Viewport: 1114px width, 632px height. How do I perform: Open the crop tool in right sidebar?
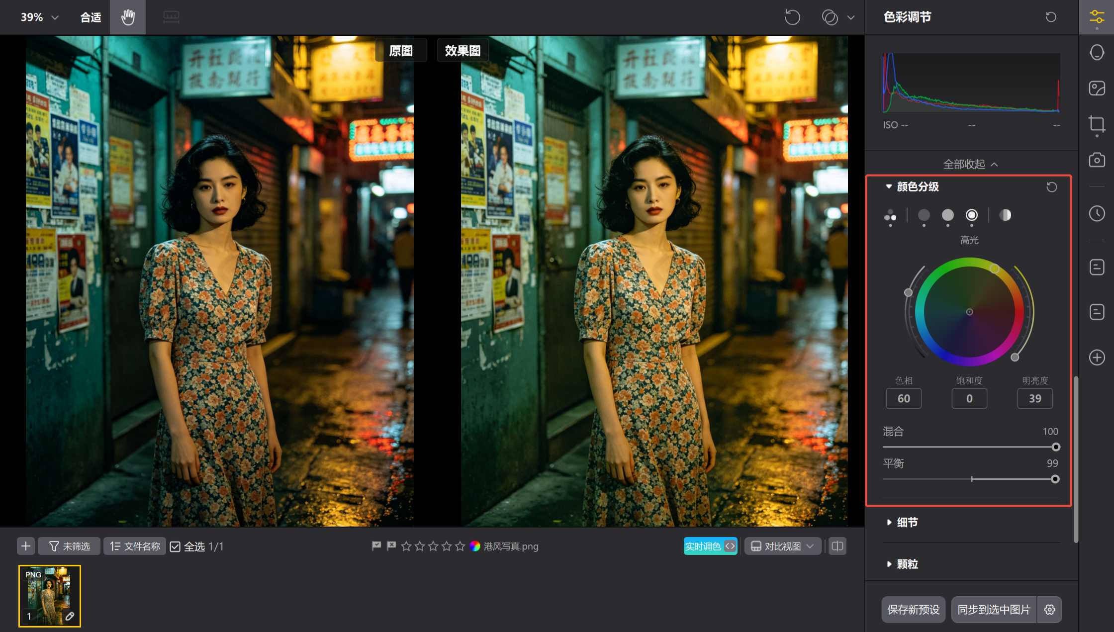click(1097, 124)
